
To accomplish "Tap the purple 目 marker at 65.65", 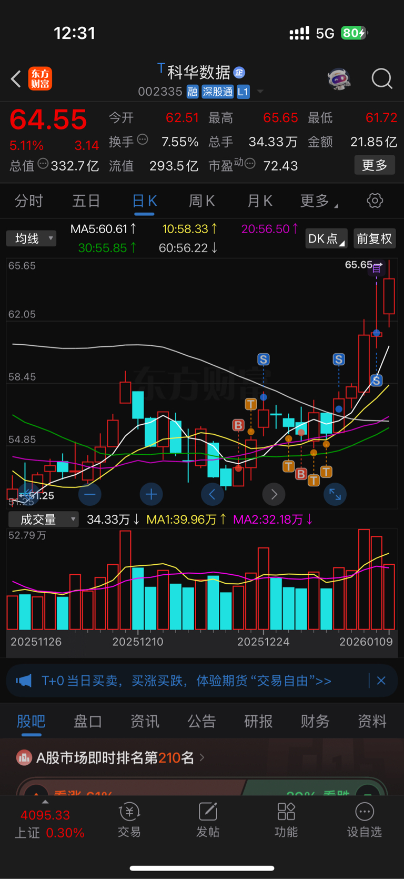I will [377, 269].
